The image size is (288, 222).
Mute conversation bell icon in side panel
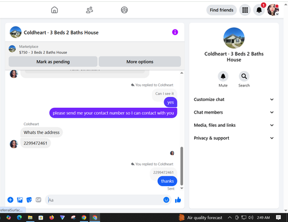click(x=223, y=76)
